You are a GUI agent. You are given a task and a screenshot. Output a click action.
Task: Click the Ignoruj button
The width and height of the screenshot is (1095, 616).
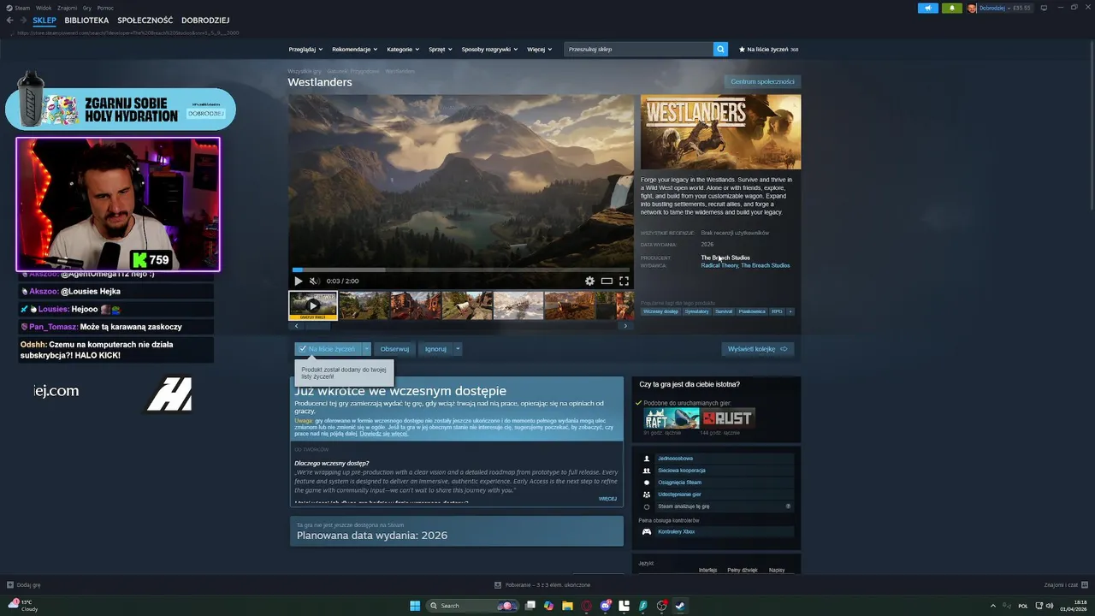coord(435,349)
